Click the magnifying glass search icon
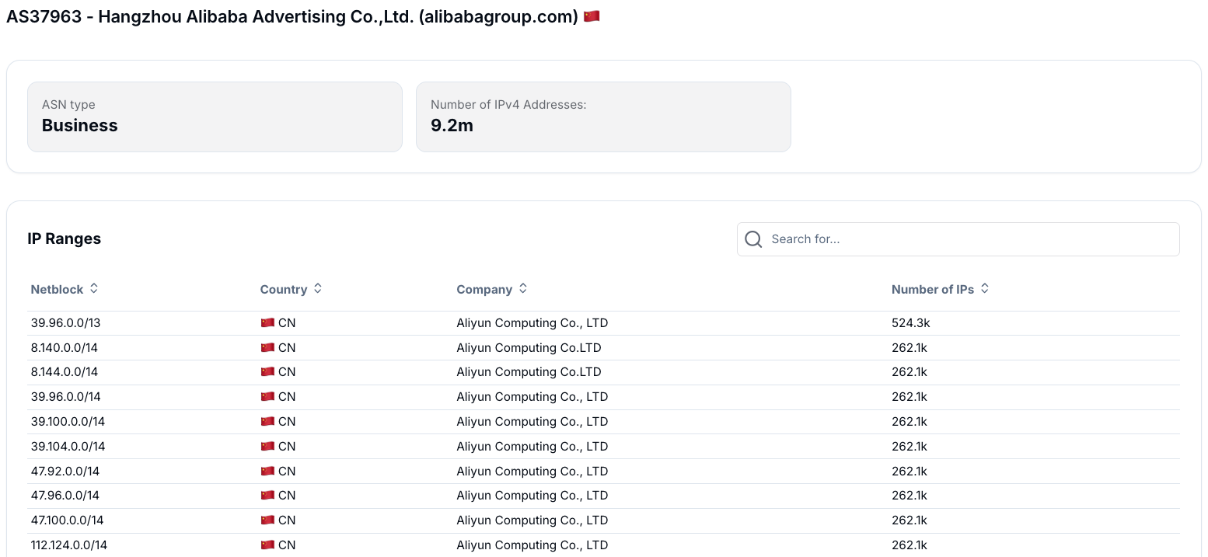 click(752, 239)
